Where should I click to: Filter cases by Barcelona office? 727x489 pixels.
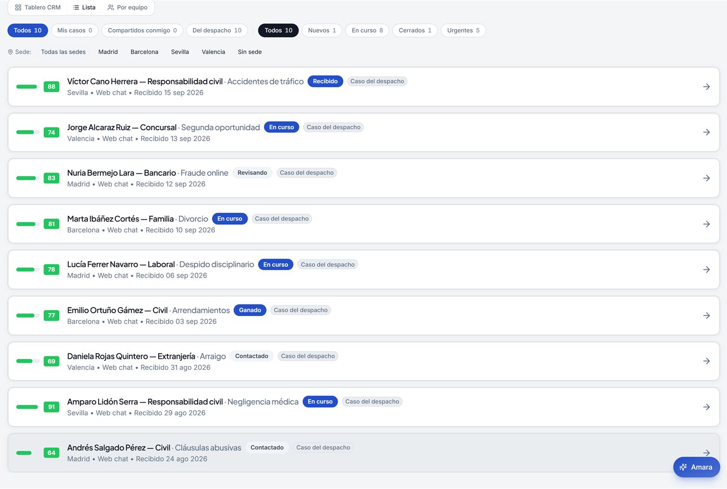144,52
